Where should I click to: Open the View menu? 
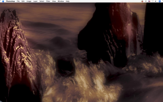point(54,1)
